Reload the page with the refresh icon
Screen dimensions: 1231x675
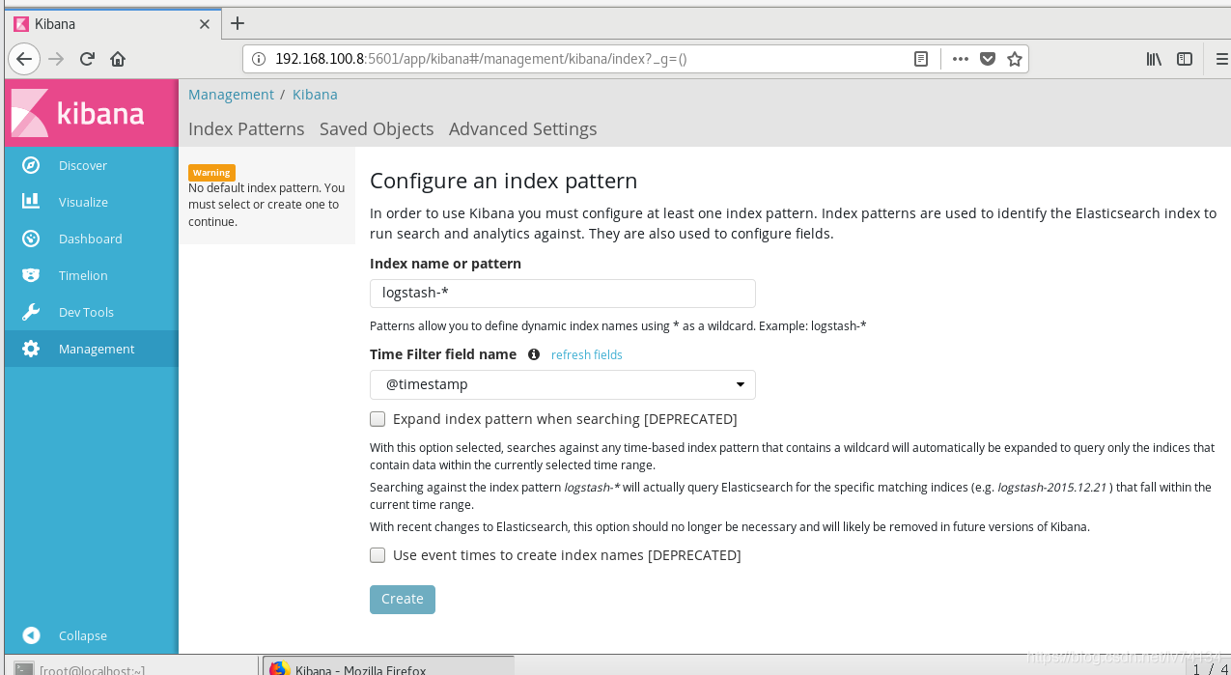coord(87,59)
